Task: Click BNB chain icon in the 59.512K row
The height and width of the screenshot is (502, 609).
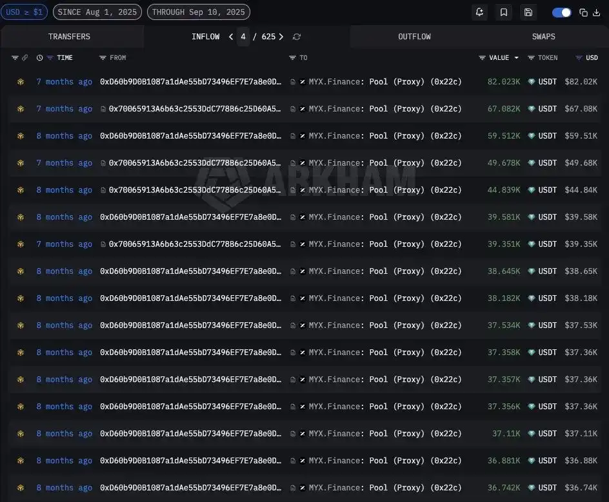Action: coord(21,136)
